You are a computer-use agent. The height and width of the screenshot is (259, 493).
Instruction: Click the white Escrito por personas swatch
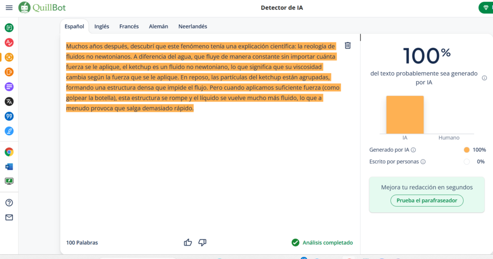point(467,162)
